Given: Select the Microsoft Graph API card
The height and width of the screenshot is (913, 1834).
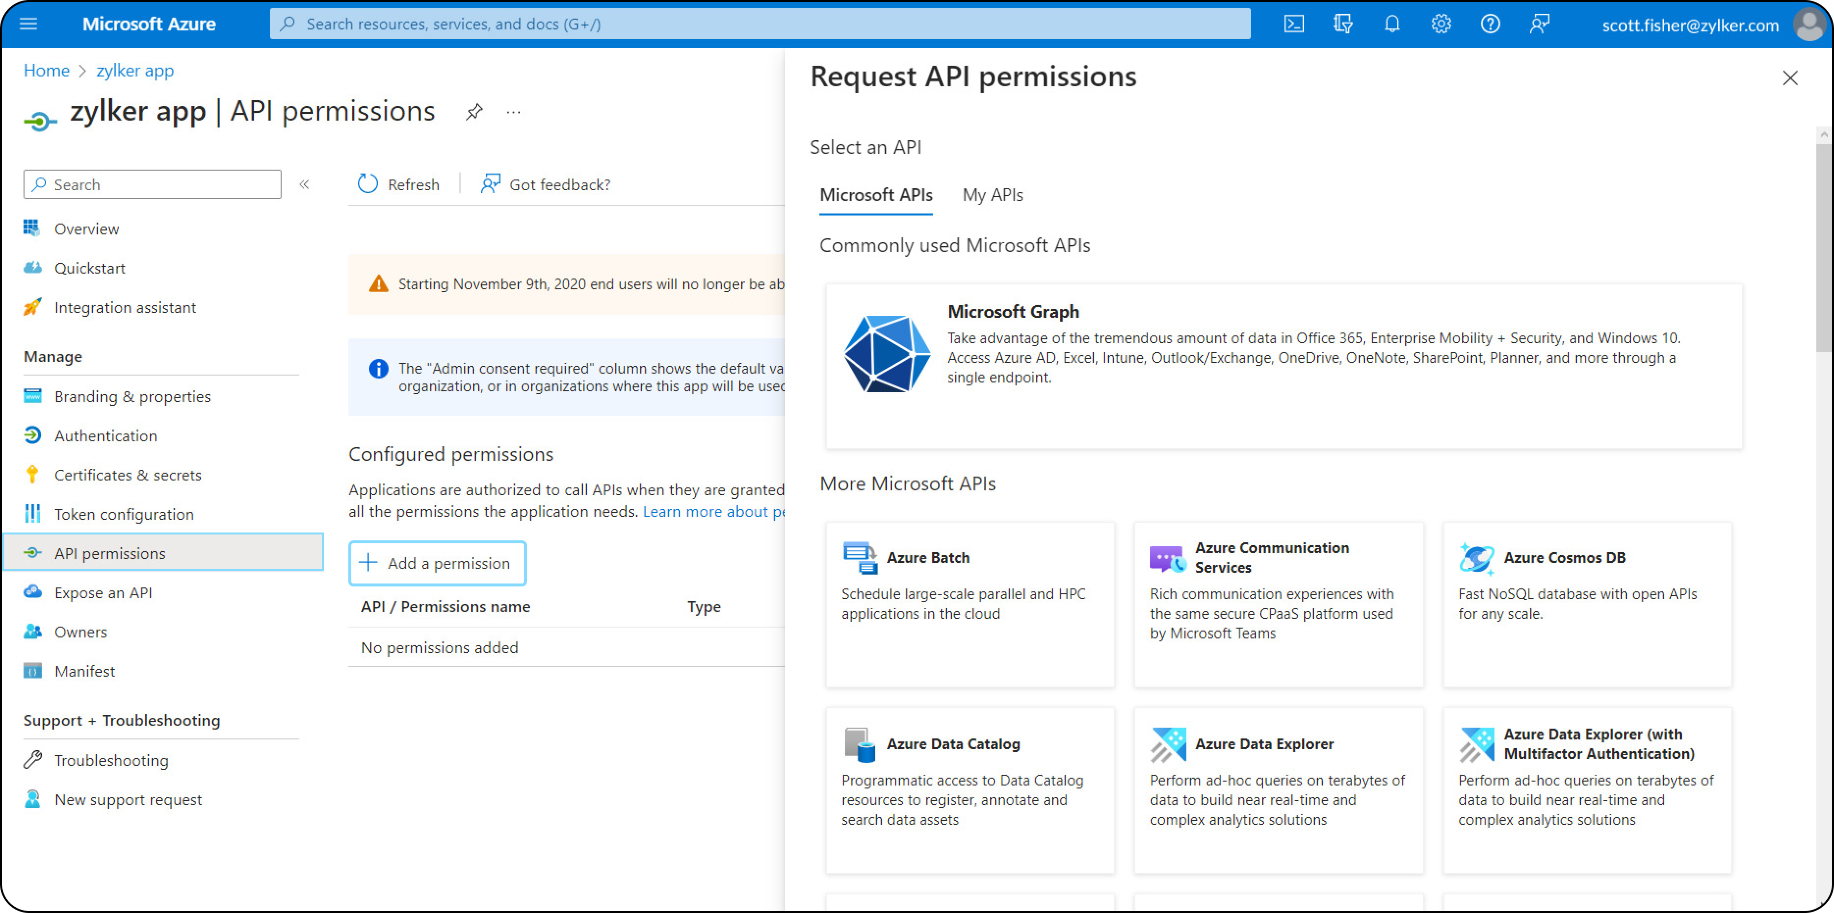Looking at the screenshot, I should coord(1284,366).
